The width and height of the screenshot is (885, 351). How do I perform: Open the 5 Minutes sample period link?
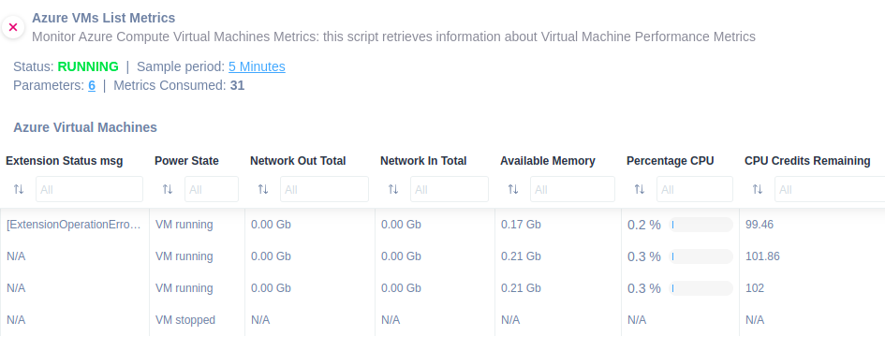pos(257,66)
